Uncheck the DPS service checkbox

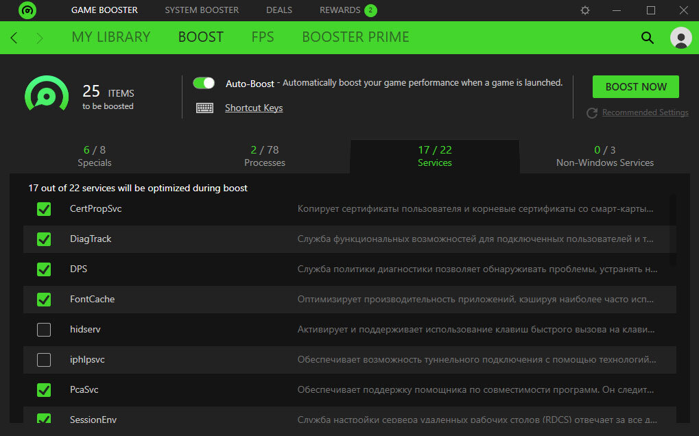(44, 269)
